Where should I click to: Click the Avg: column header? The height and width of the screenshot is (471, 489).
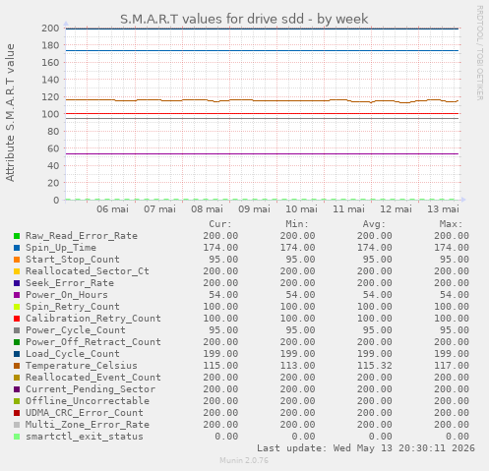tap(374, 224)
